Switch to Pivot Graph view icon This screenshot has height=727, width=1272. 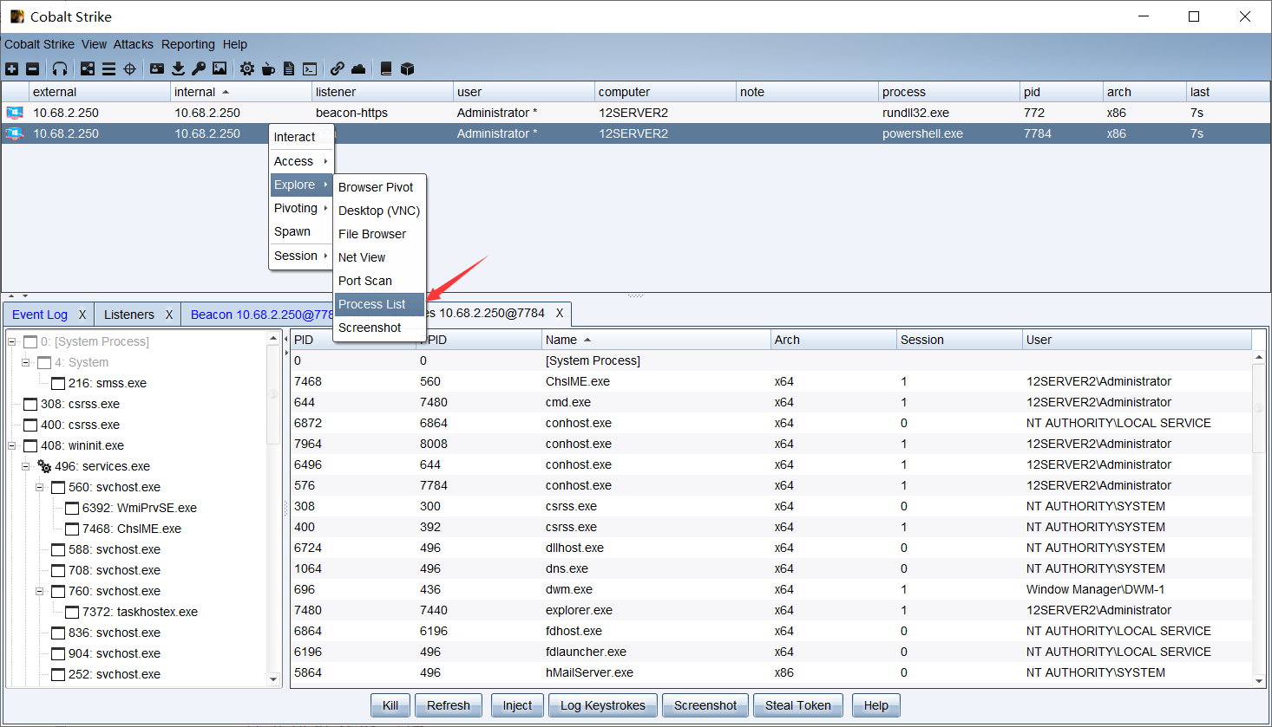(88, 68)
